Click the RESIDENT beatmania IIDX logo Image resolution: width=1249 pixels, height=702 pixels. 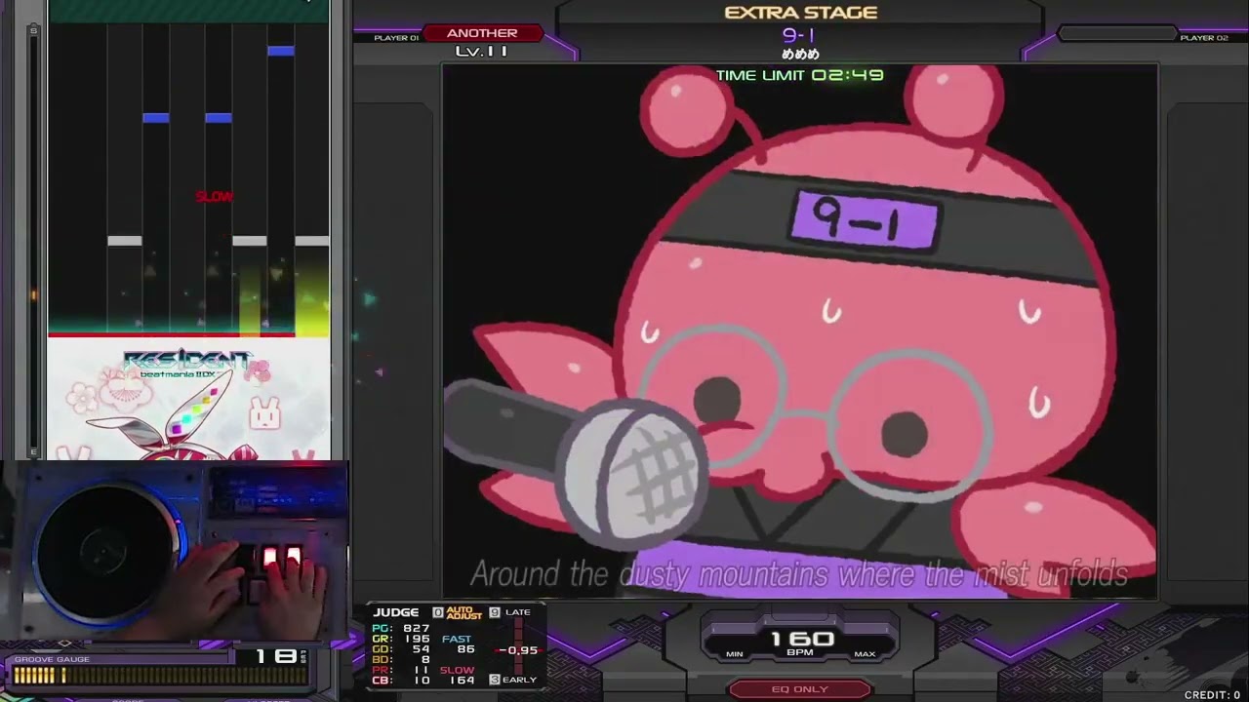187,365
